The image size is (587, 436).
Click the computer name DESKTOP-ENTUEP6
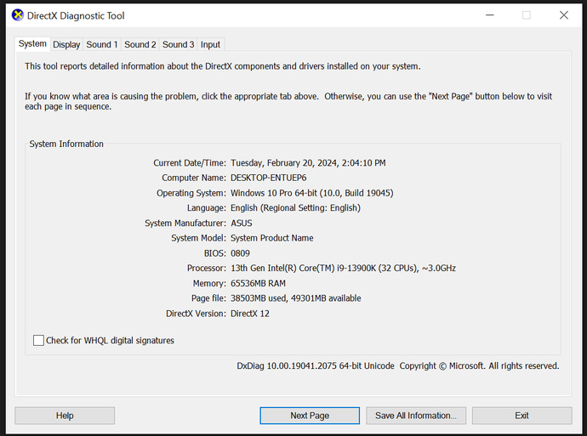[269, 178]
